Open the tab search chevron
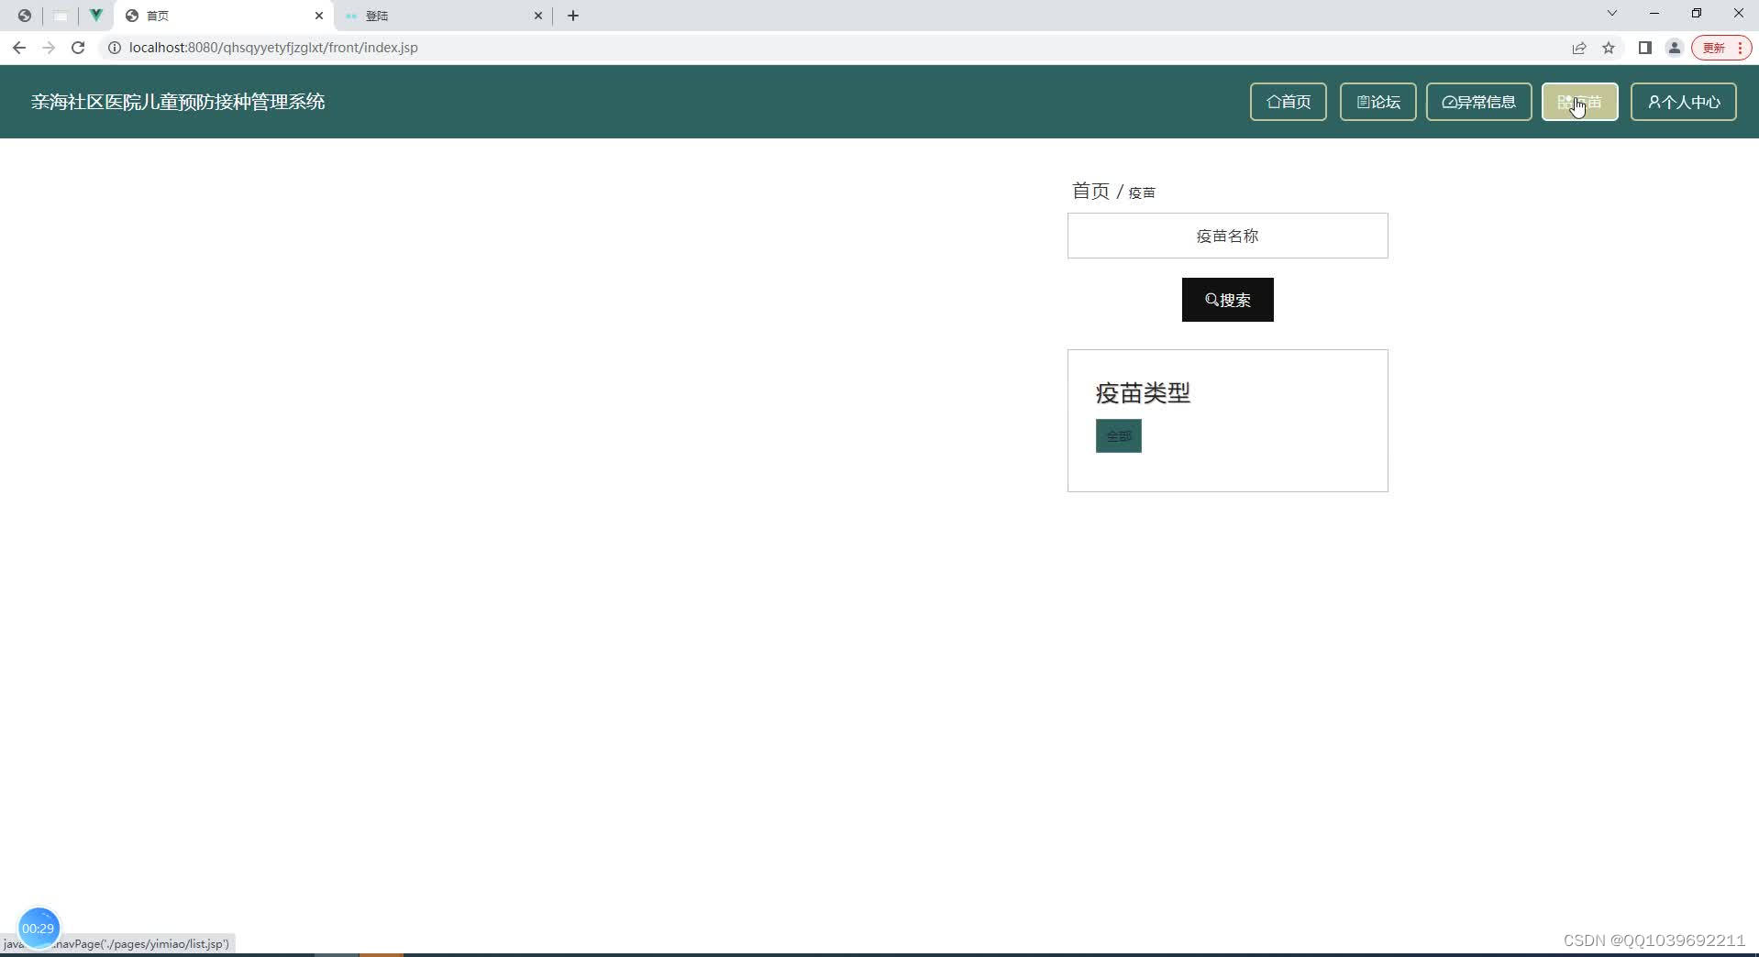Viewport: 1759px width, 957px height. (x=1611, y=14)
